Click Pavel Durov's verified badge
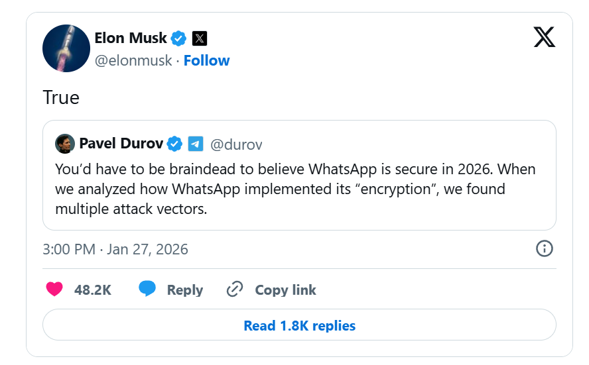 coord(174,143)
